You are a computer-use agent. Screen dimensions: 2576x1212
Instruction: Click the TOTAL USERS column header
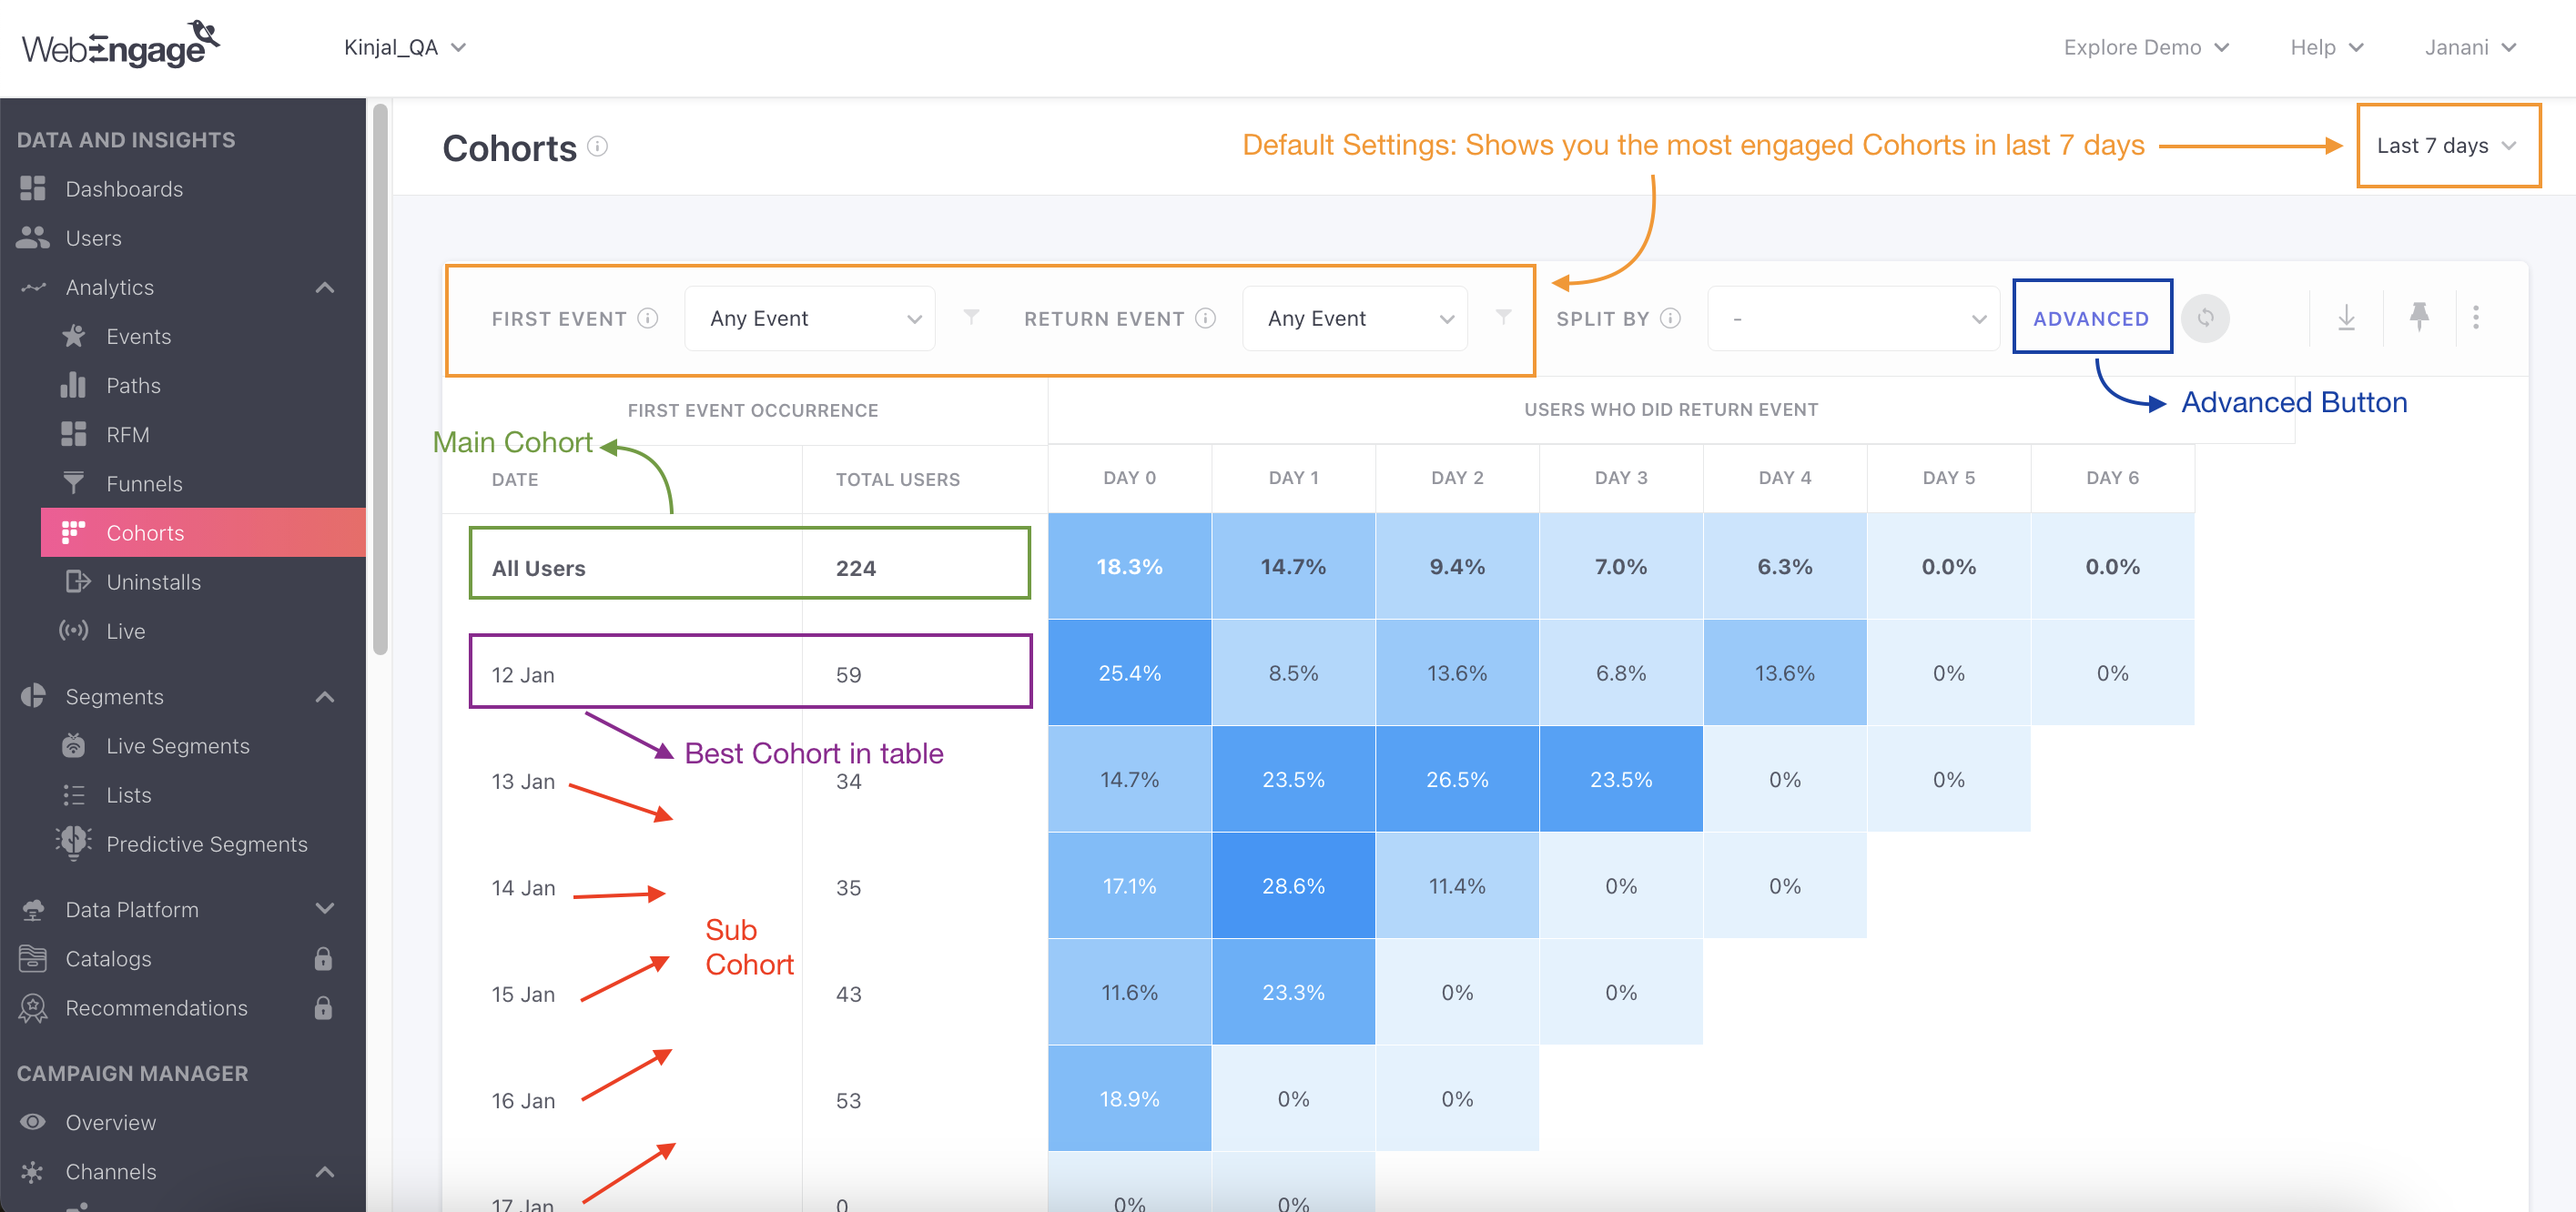897,479
